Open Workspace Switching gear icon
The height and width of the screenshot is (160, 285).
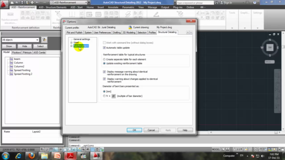[256, 149]
